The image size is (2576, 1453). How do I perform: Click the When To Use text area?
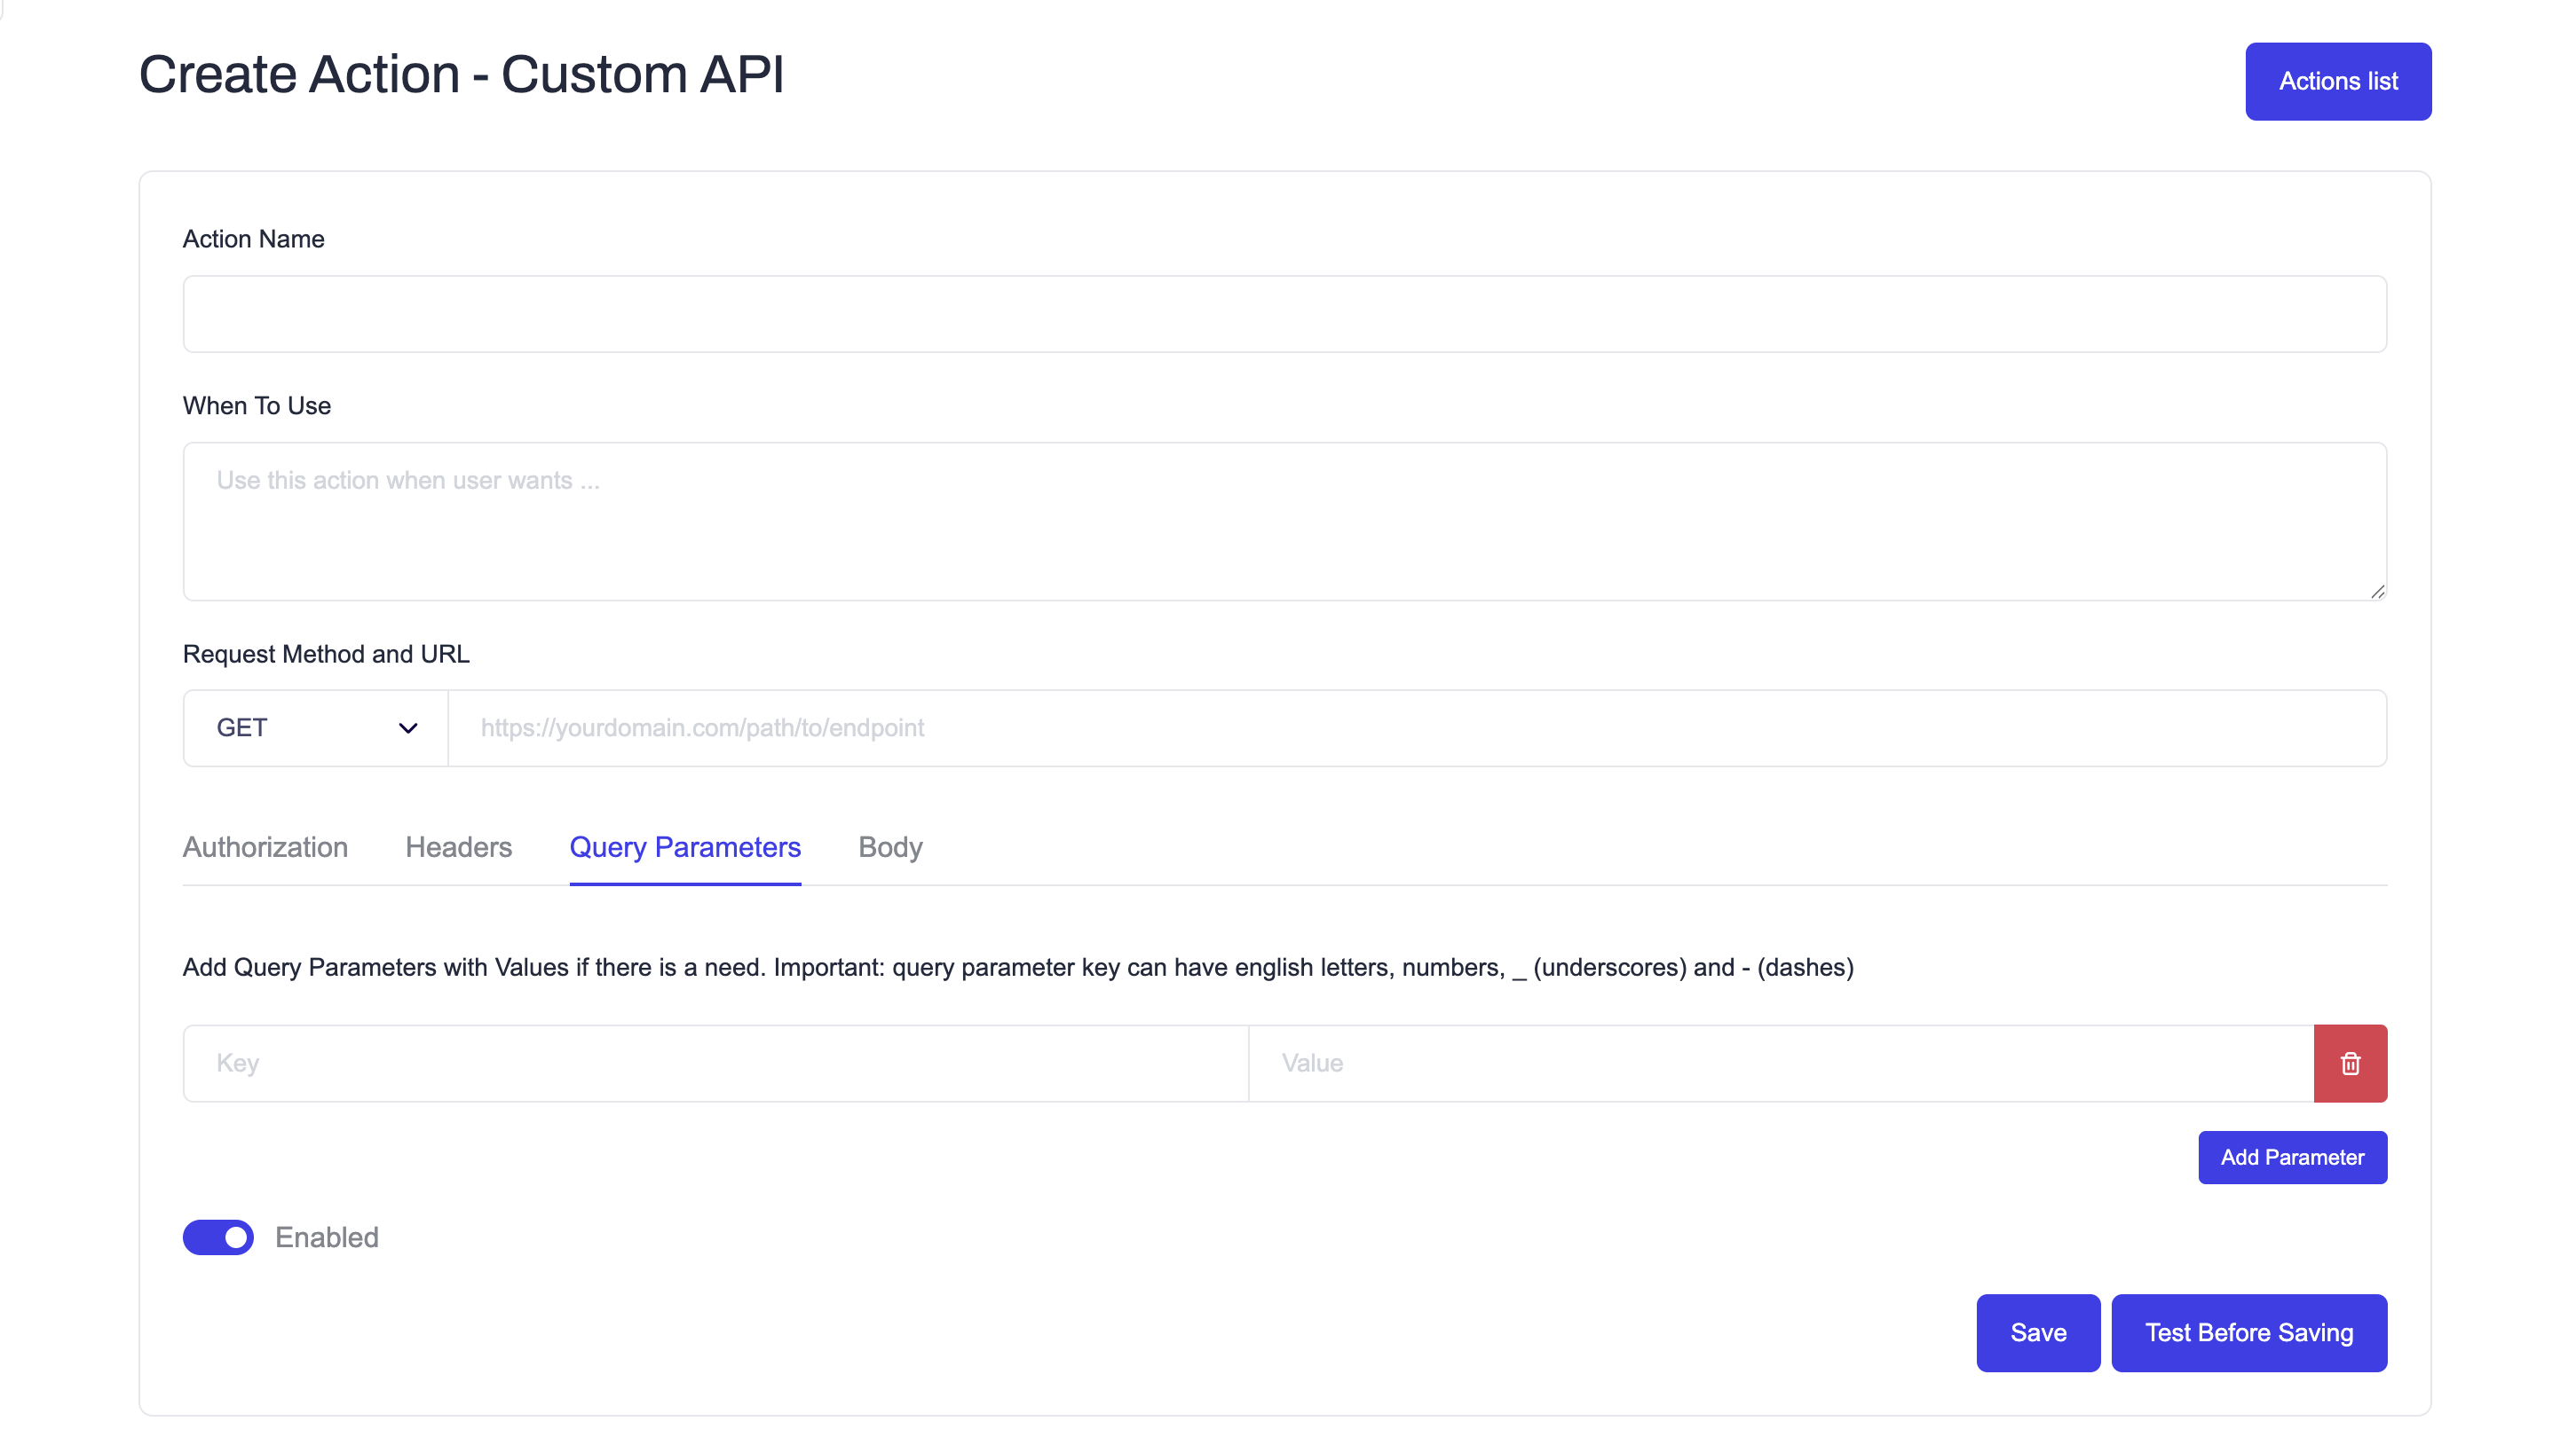1284,521
